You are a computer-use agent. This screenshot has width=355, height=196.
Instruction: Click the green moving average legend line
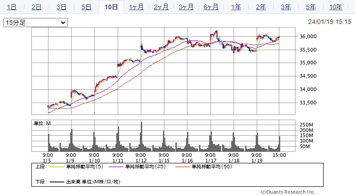click(x=57, y=167)
